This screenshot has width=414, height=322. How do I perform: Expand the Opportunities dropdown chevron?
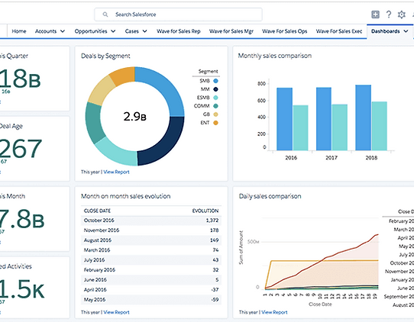[113, 31]
